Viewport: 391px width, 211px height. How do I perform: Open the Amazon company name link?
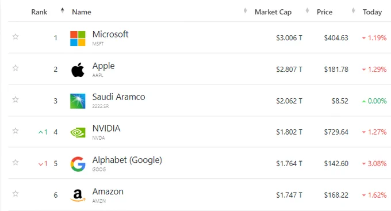(108, 191)
